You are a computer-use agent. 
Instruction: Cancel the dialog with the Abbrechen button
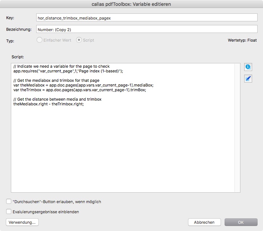coord(204,222)
